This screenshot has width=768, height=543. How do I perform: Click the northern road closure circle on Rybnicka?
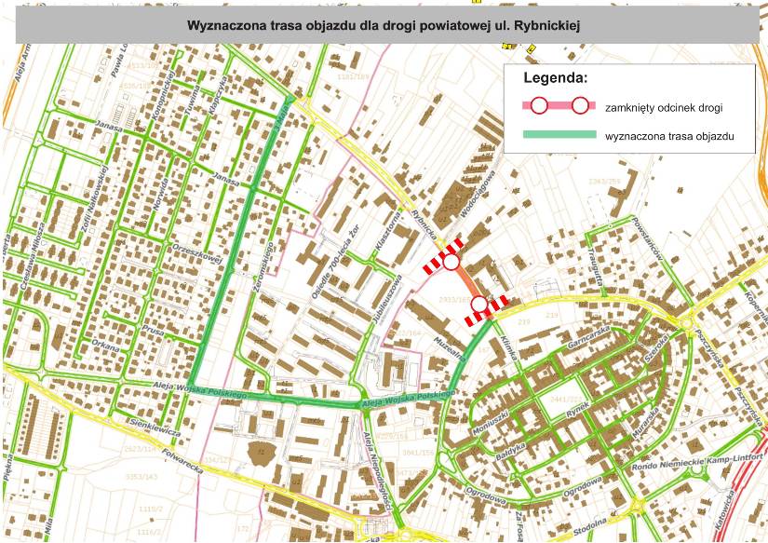(x=451, y=263)
